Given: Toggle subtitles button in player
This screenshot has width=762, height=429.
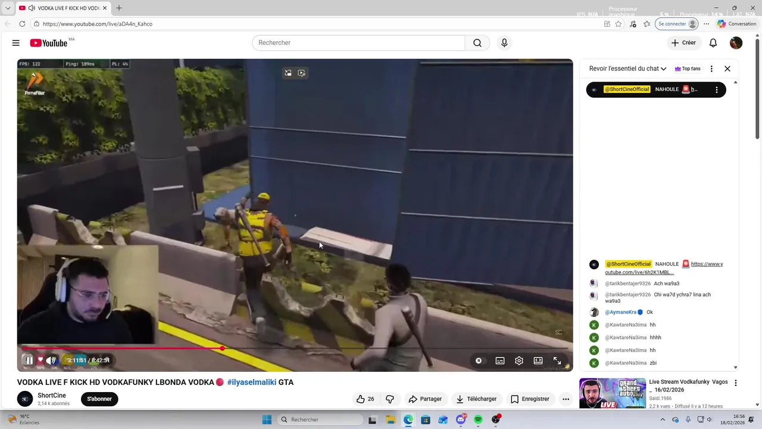Looking at the screenshot, I should point(500,360).
